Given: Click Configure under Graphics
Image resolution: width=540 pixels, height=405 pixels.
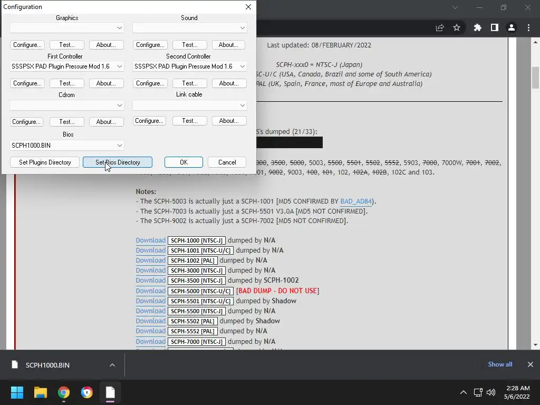Looking at the screenshot, I should tap(27, 45).
